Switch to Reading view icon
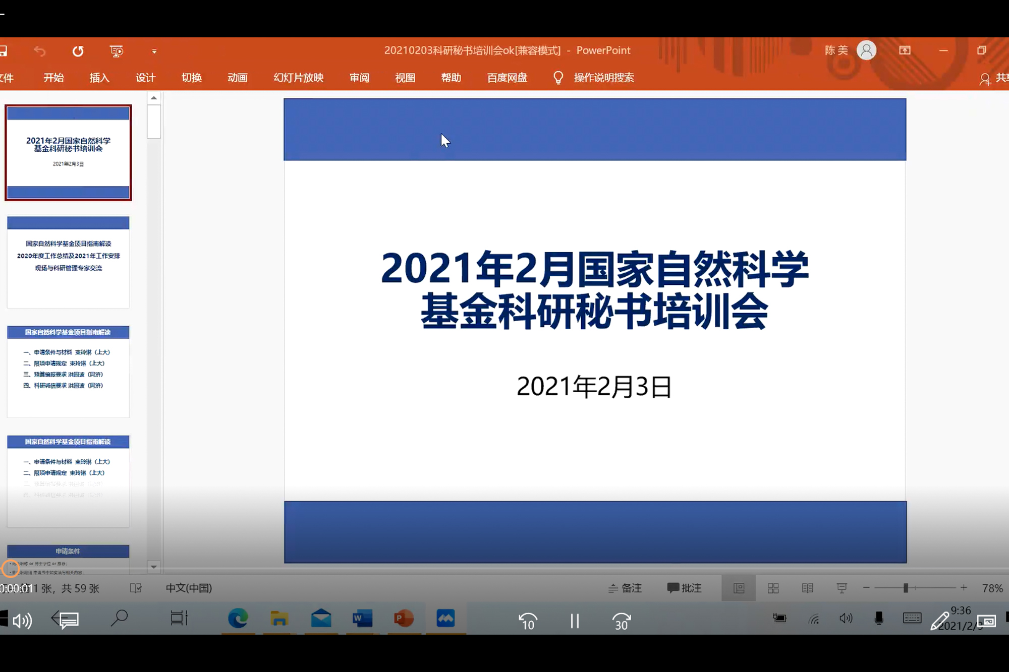This screenshot has height=672, width=1009. 807,588
